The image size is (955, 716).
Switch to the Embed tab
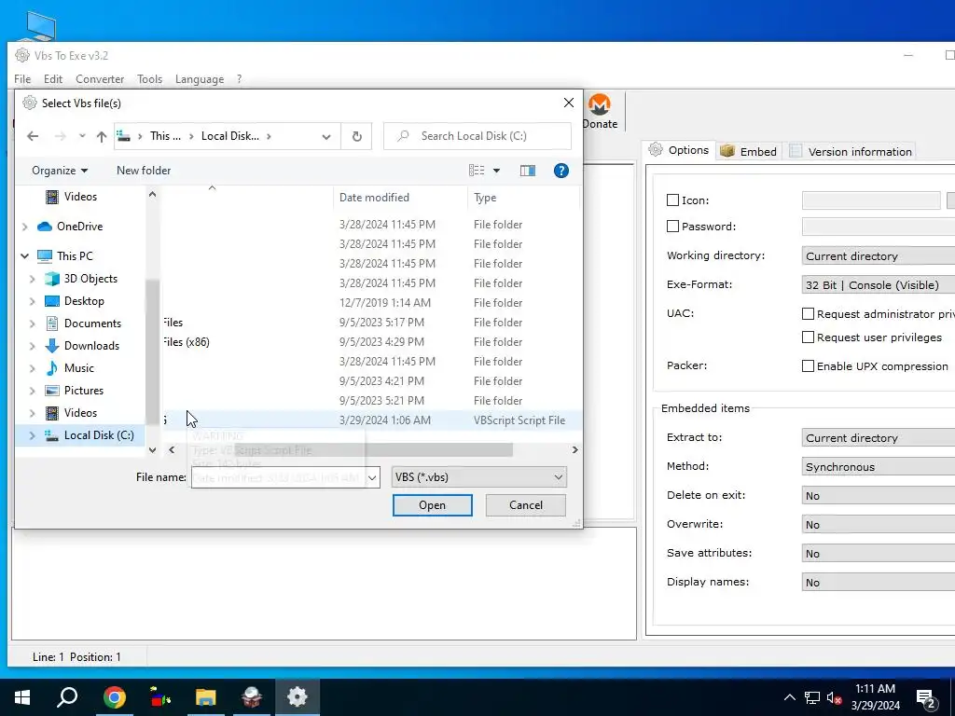click(x=748, y=152)
